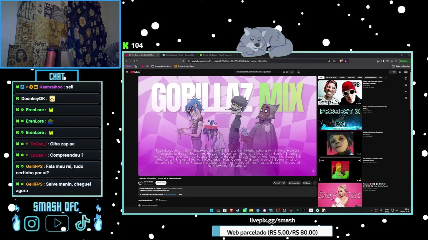Like the Gorillaz mix video
Image resolution: width=428 pixels, height=240 pixels.
click(x=277, y=183)
